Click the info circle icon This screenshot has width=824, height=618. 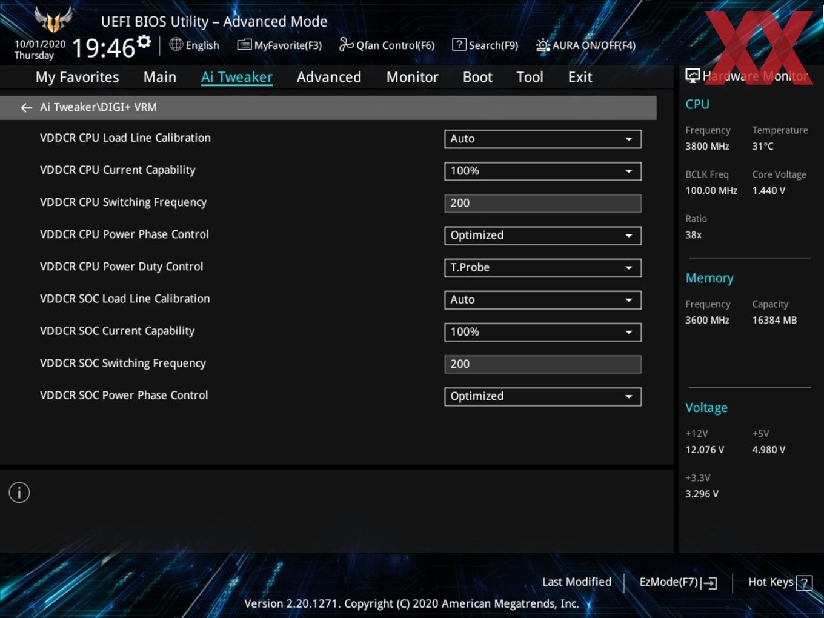tap(19, 493)
